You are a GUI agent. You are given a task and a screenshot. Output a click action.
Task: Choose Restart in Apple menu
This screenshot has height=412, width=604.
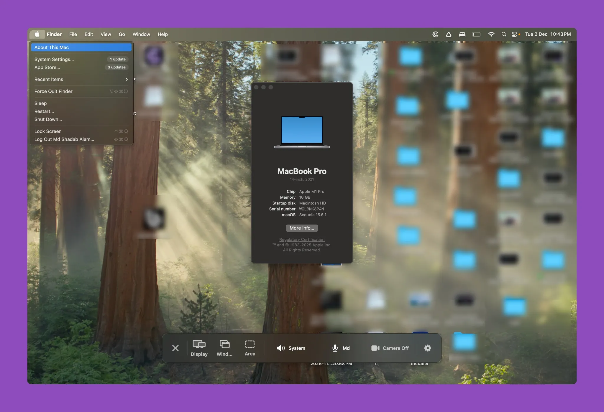81,111
